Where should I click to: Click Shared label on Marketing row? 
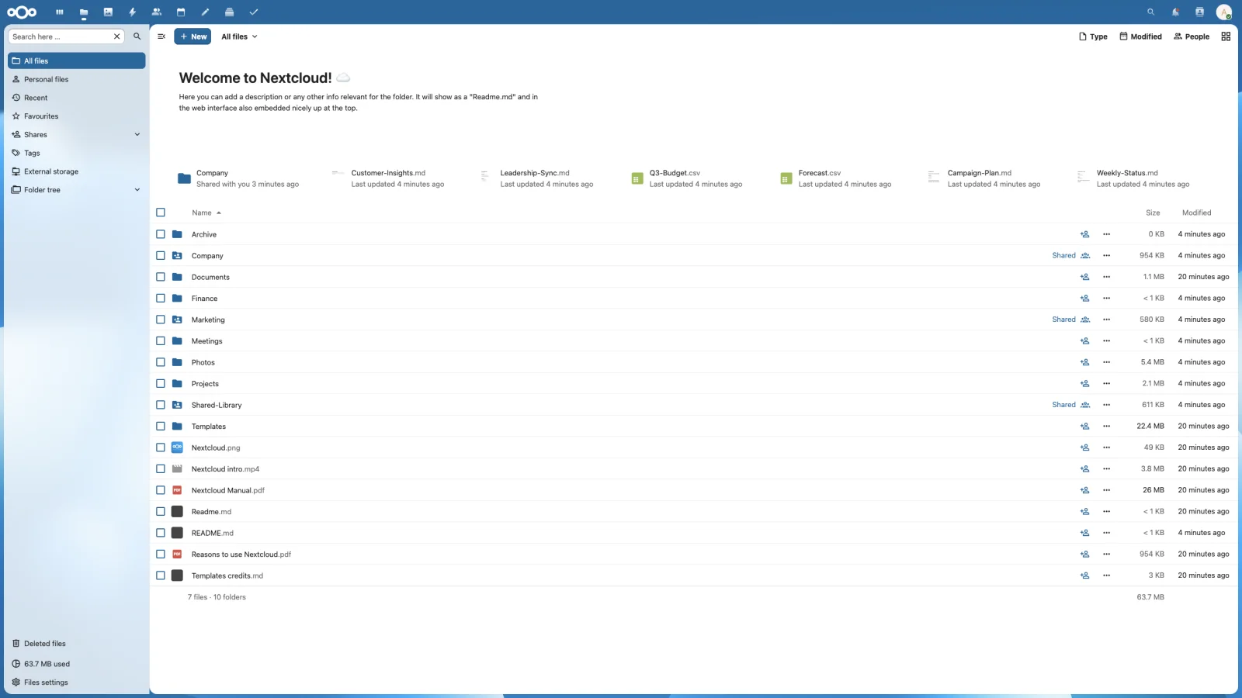point(1063,320)
